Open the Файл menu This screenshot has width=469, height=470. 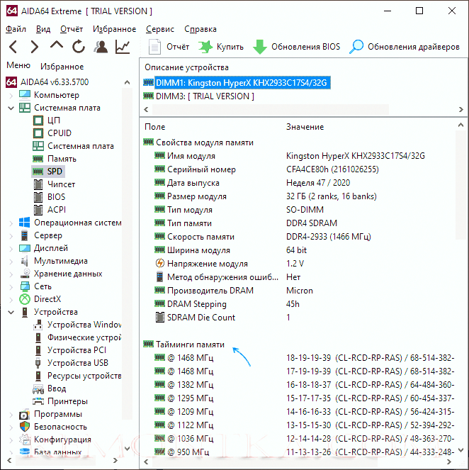(16, 29)
